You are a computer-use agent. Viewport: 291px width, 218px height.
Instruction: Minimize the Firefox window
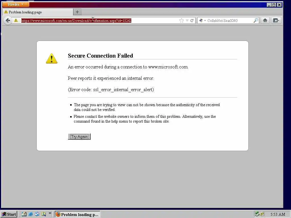click(269, 5)
